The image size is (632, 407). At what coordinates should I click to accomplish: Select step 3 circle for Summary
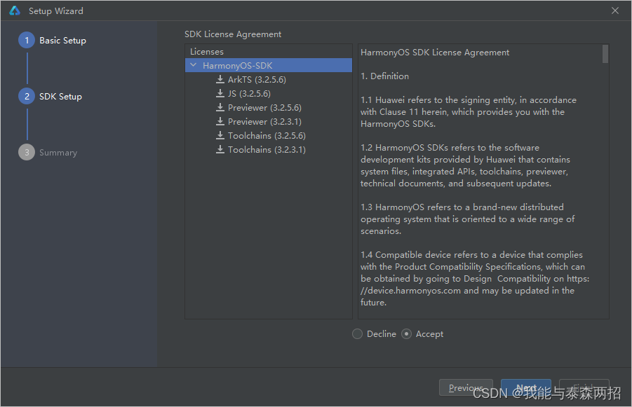[x=27, y=152]
